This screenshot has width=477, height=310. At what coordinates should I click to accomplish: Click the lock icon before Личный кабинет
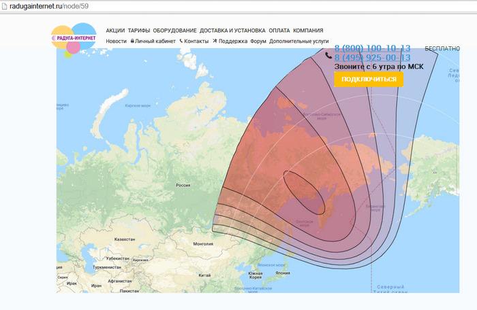[x=132, y=41]
